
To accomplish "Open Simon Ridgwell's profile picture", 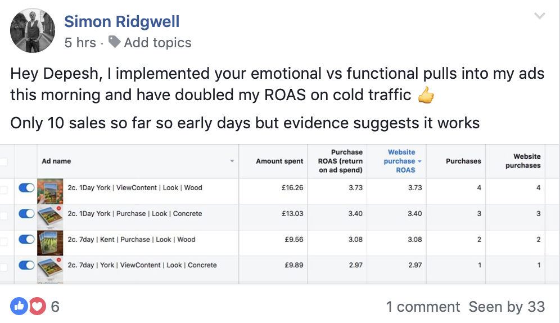I will click(x=33, y=30).
